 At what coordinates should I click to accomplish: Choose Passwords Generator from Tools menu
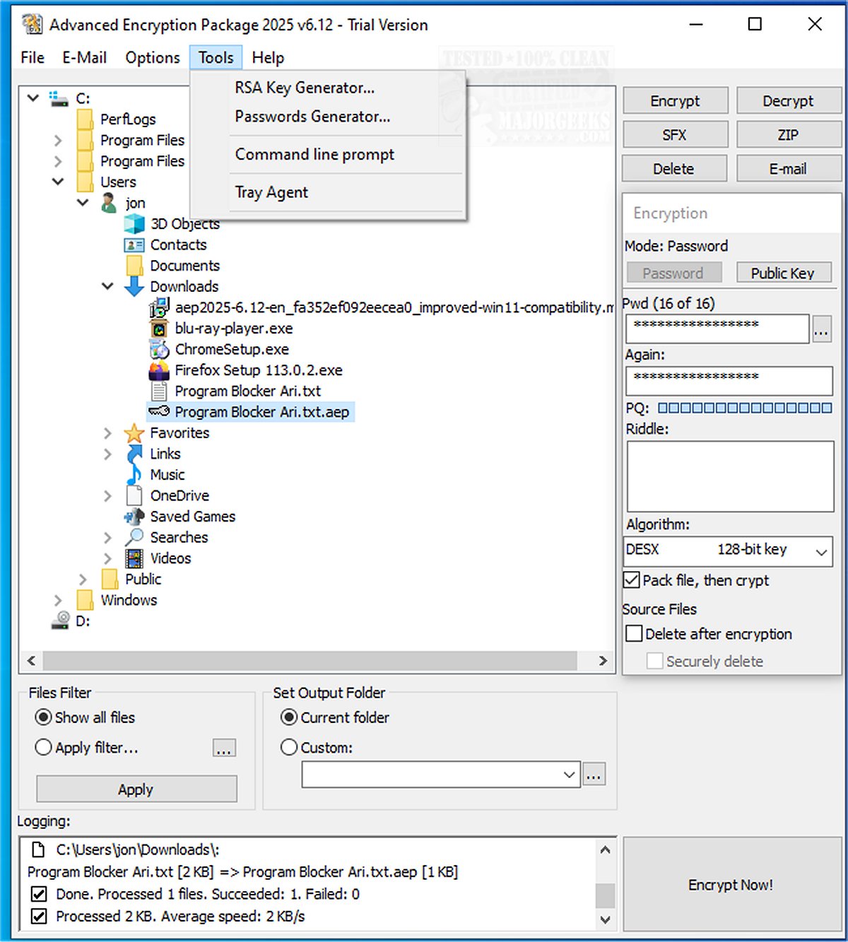(312, 117)
